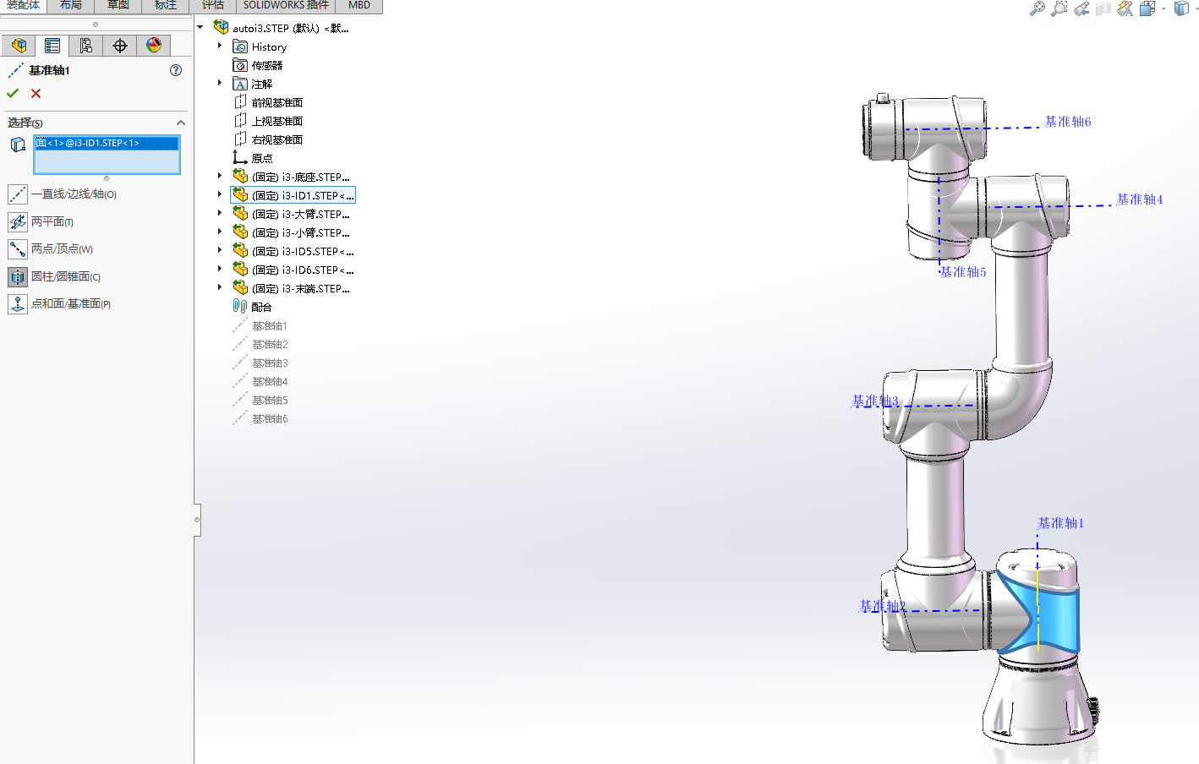1199x764 pixels.
Task: Expand the i3-ID1.STEP component
Action: (220, 195)
